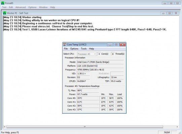Screen dimensions: 182x134
Task: Click the Core Temp thermometer title icon
Action: point(65,45)
